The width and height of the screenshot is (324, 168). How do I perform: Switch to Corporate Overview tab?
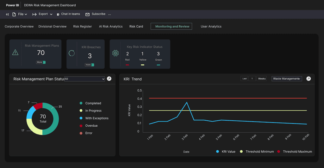point(19,27)
